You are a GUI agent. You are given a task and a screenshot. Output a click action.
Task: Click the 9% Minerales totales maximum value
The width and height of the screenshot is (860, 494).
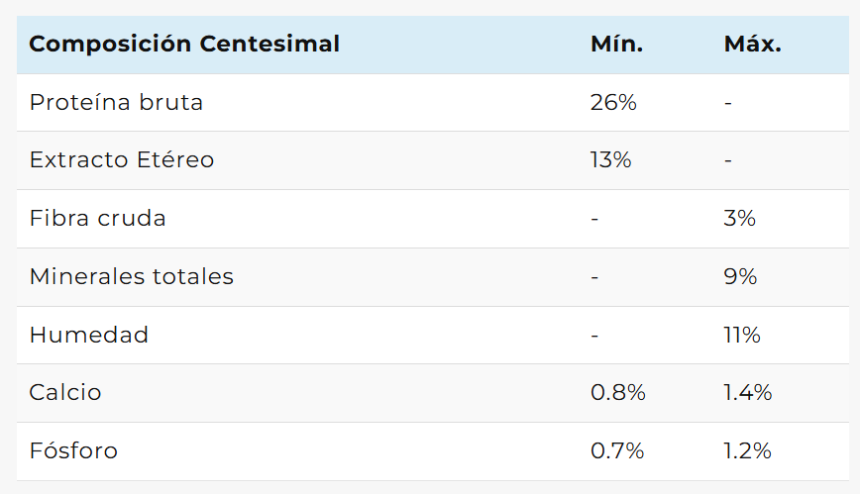pos(740,276)
